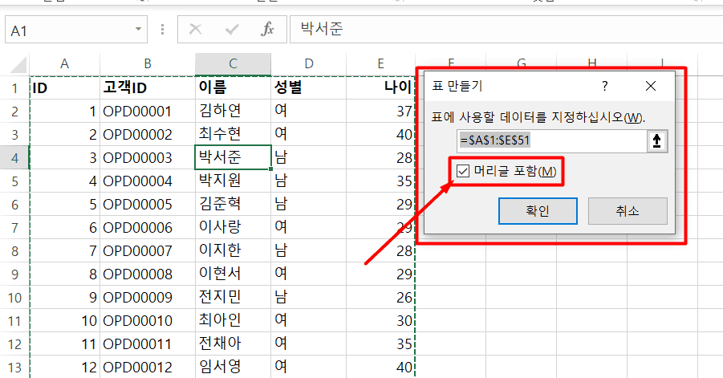
Task: Click the name cell 박지원
Action: [x=233, y=181]
